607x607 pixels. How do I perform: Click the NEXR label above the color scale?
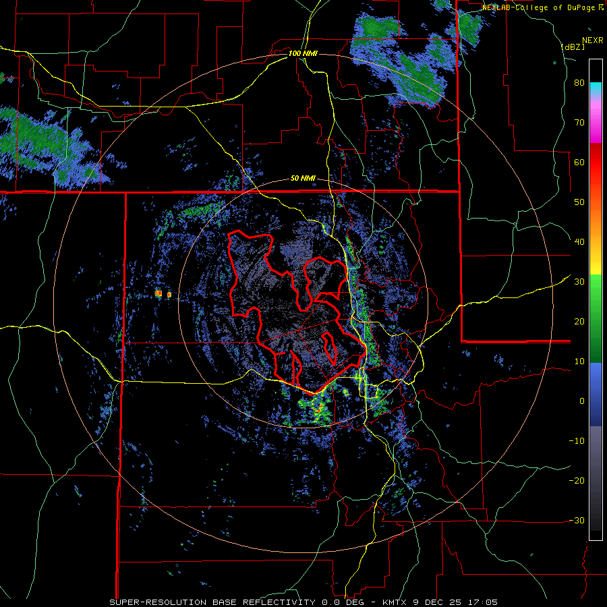[592, 40]
